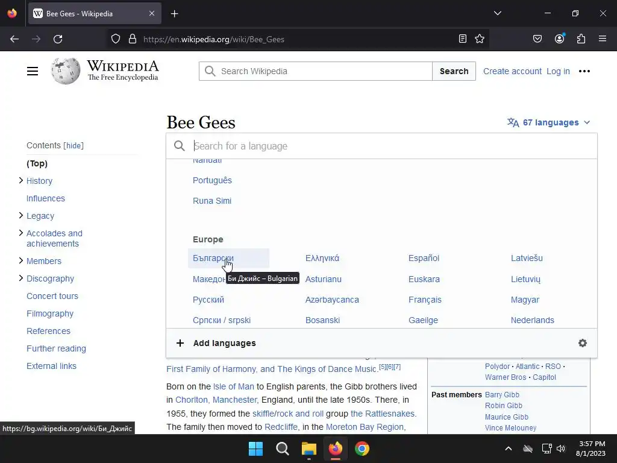Image resolution: width=617 pixels, height=463 pixels.
Task: Open the Isle of Man article link
Action: click(234, 386)
